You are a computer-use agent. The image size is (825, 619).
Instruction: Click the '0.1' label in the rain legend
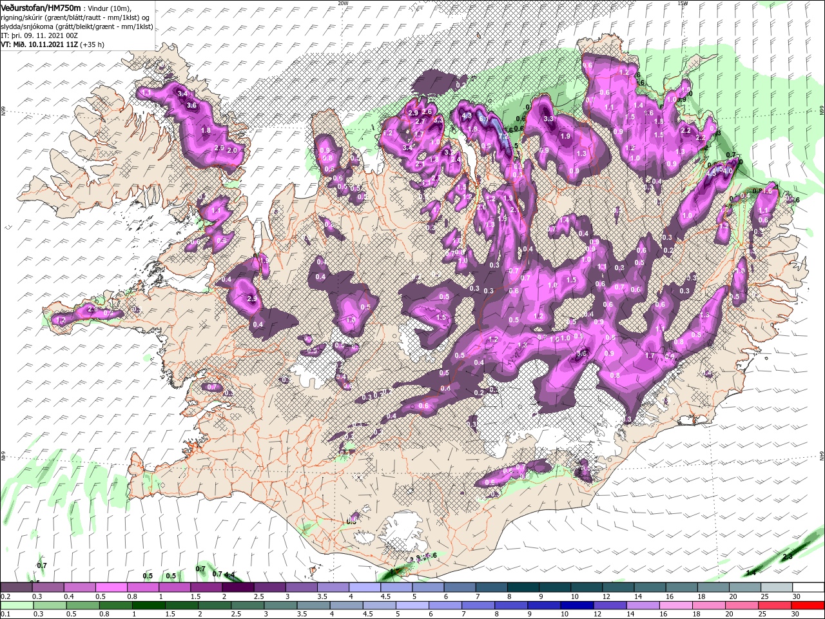click(6, 614)
